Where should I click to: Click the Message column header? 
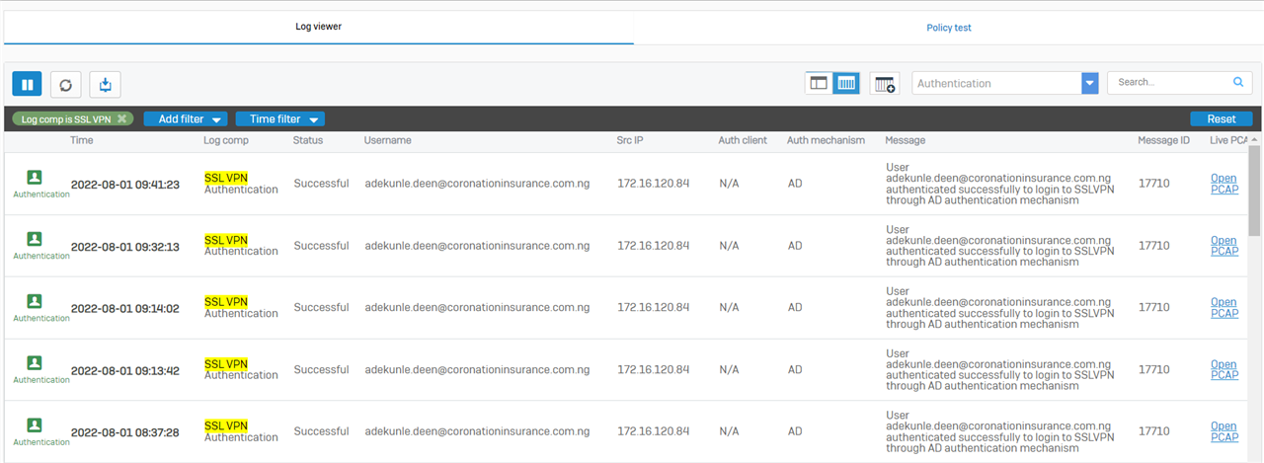click(x=905, y=140)
